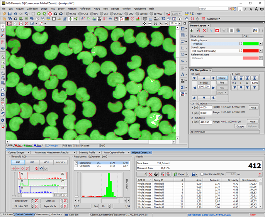Remove Smooth filter with red X icon
The height and width of the screenshot is (217, 265).
(36, 201)
